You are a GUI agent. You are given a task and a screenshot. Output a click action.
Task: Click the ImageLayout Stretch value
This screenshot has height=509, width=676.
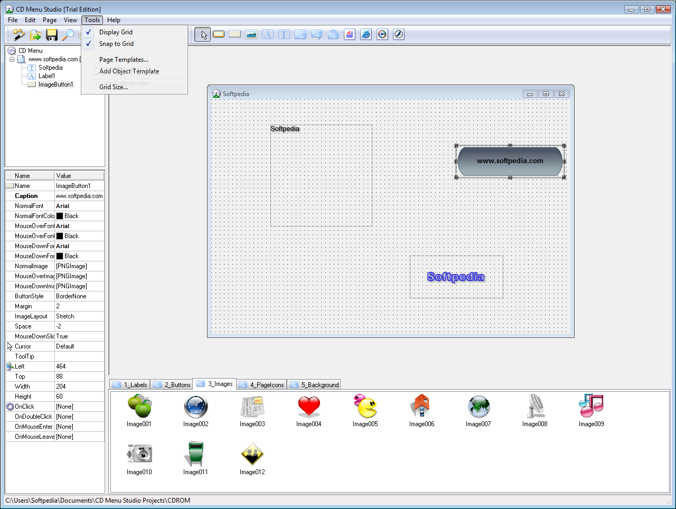tap(79, 316)
